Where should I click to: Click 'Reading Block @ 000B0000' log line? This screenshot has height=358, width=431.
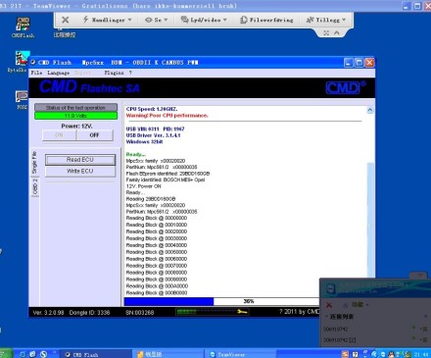point(157,293)
